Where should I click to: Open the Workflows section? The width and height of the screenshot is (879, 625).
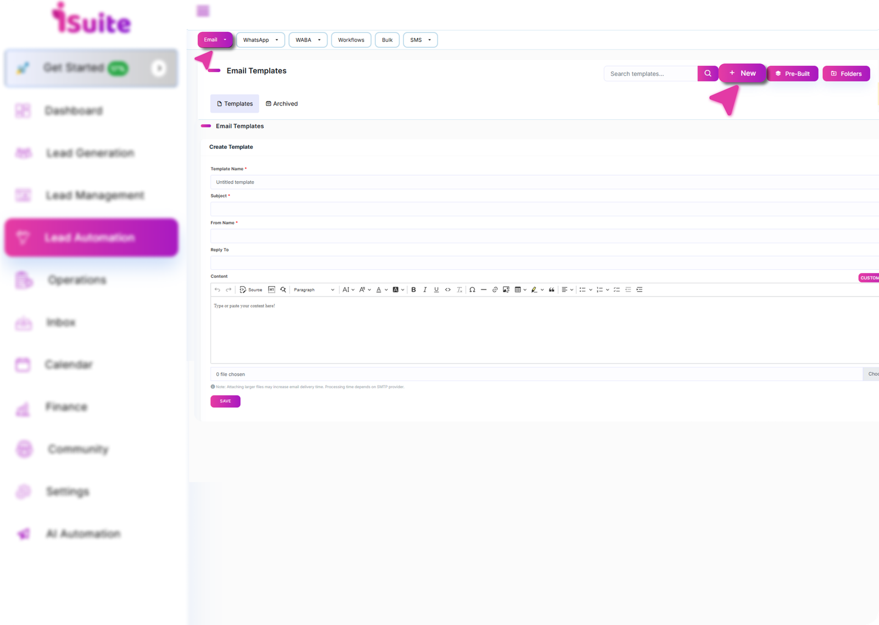coord(351,40)
